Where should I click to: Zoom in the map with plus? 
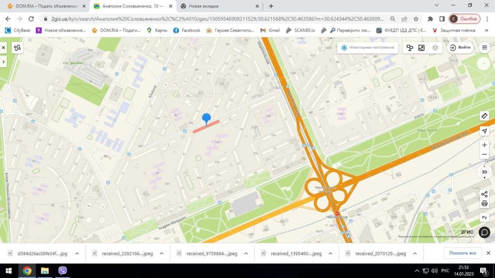484,145
